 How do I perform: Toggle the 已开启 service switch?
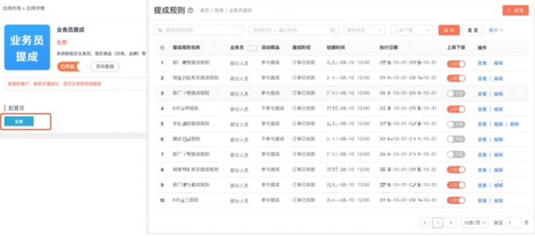[72, 66]
